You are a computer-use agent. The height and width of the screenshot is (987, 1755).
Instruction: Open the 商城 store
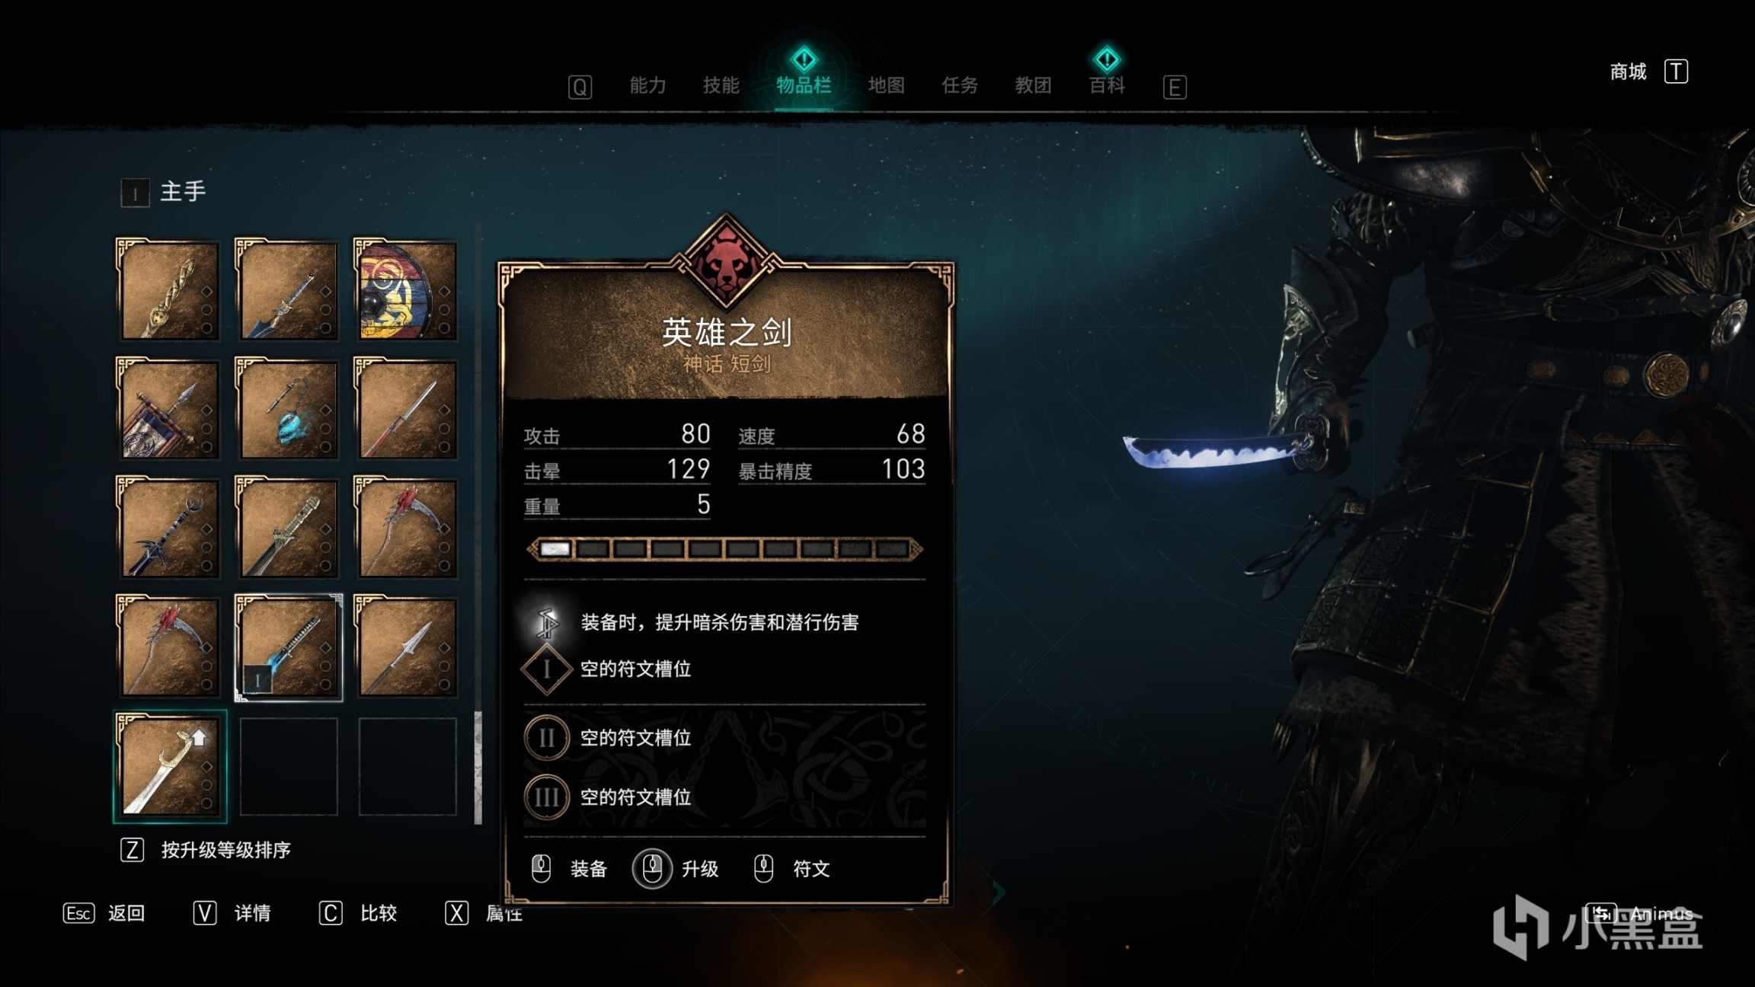point(1649,72)
